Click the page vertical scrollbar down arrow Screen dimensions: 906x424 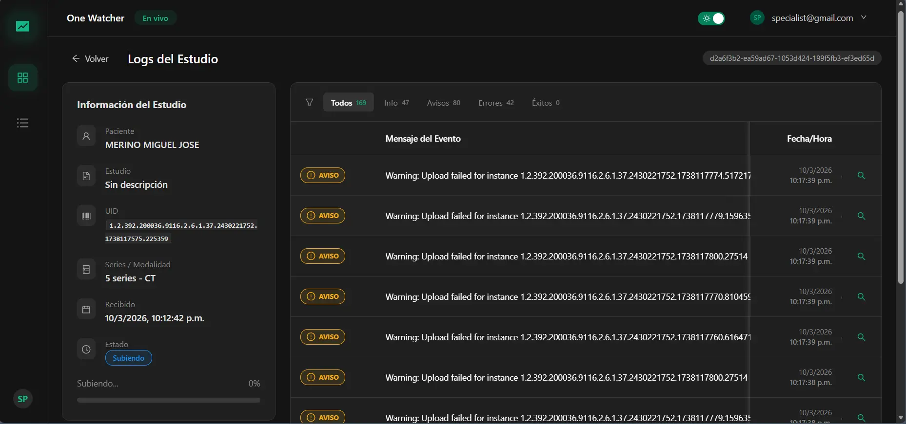point(901,418)
